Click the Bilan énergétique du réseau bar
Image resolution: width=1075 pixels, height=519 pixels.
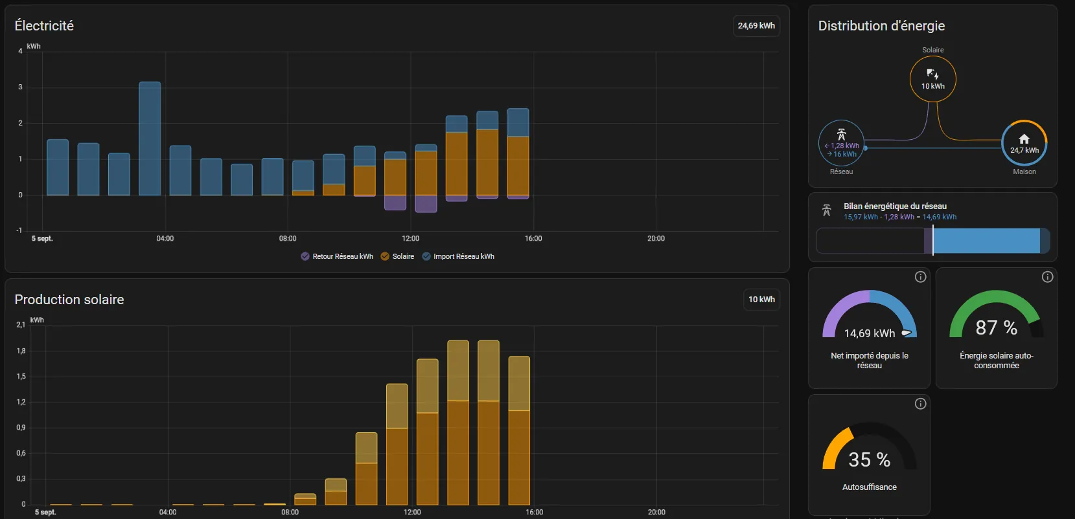coord(932,241)
